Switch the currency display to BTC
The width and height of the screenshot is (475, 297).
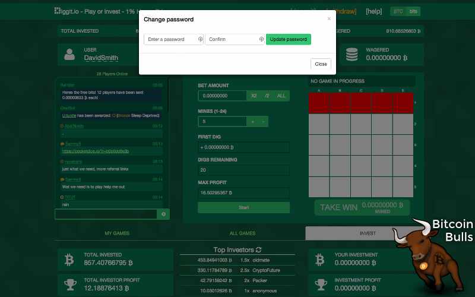[x=398, y=11]
